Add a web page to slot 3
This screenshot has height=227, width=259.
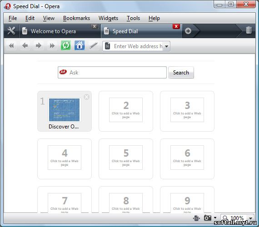tap(187, 110)
